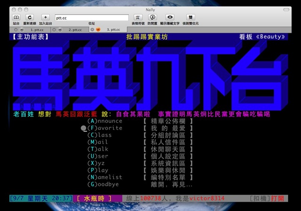Select (N)amelist menu entry

tap(105, 177)
